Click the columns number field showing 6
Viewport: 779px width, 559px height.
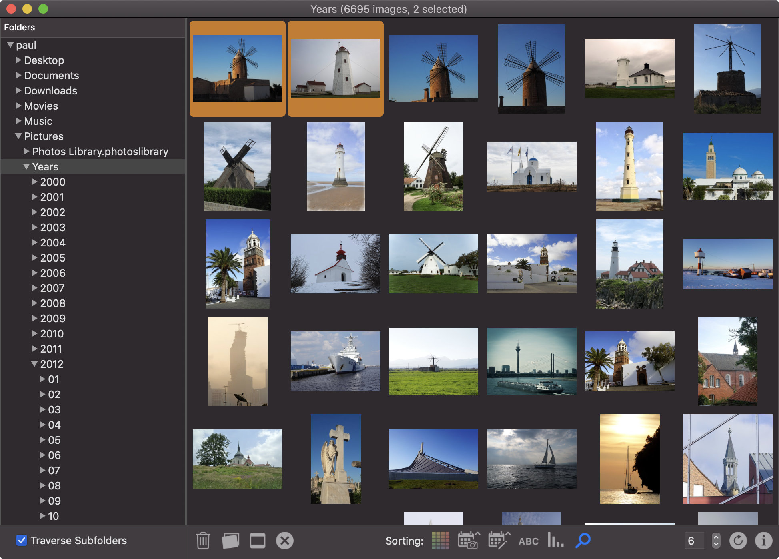tap(695, 541)
